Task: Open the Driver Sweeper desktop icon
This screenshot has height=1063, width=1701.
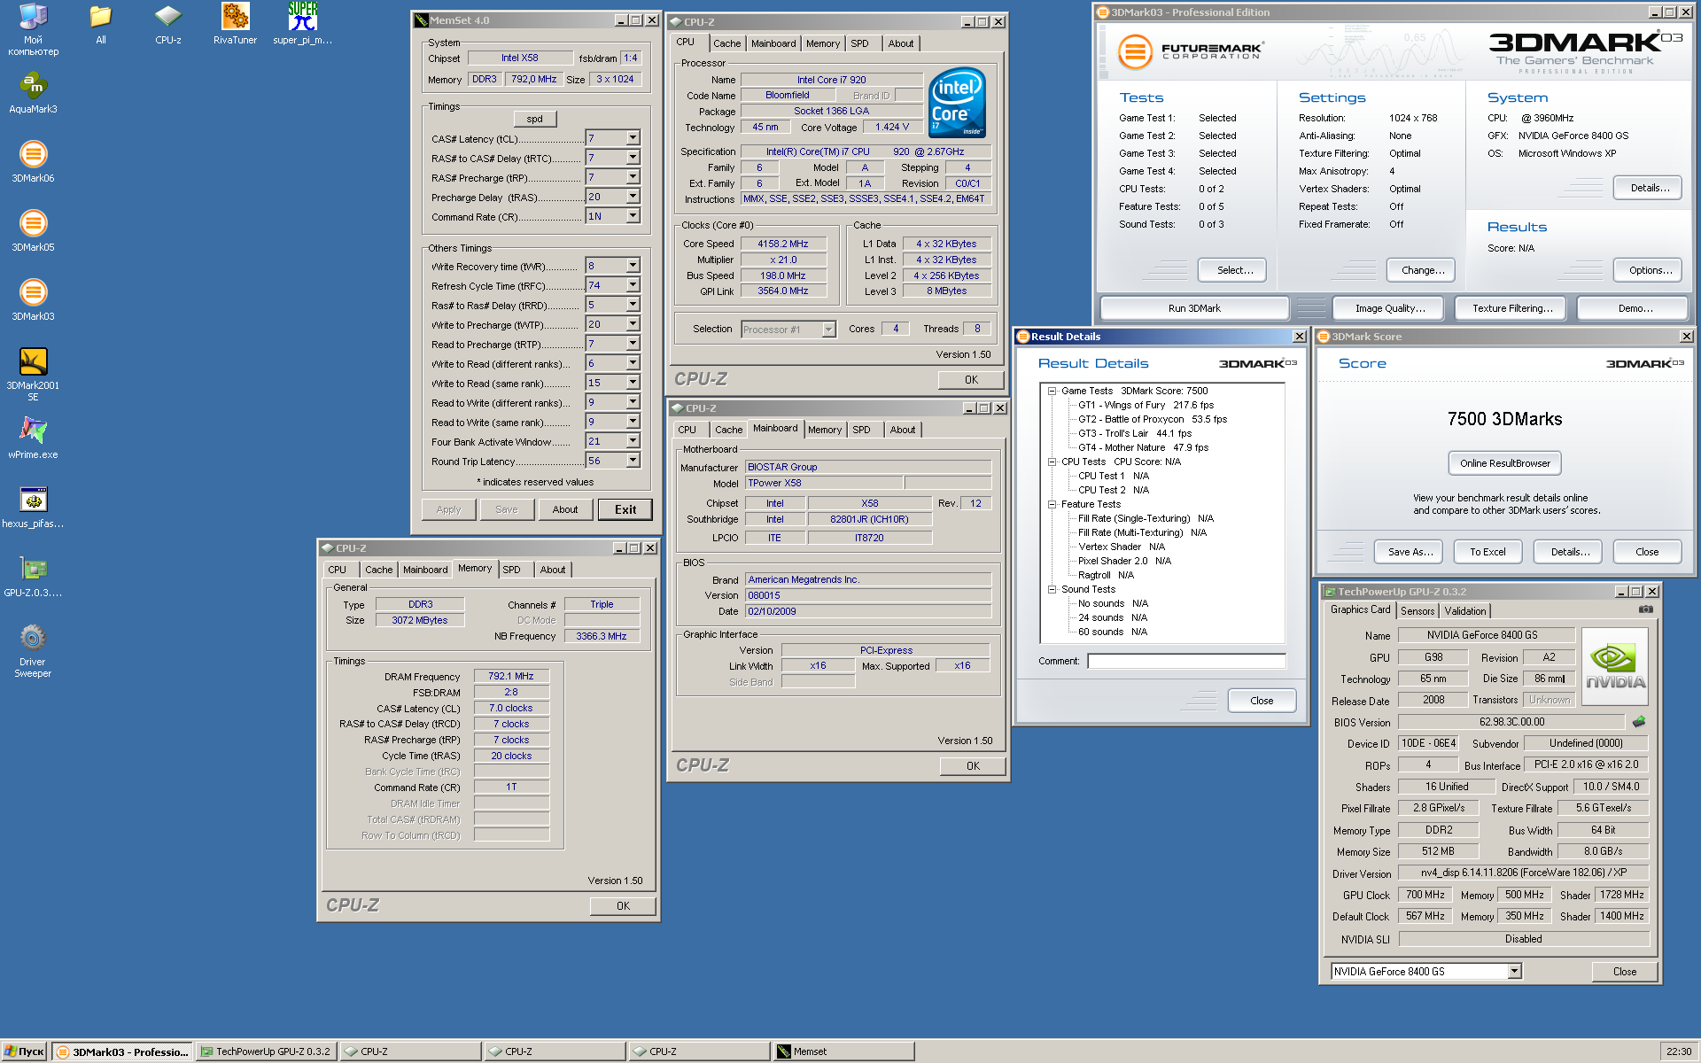Action: (x=33, y=651)
